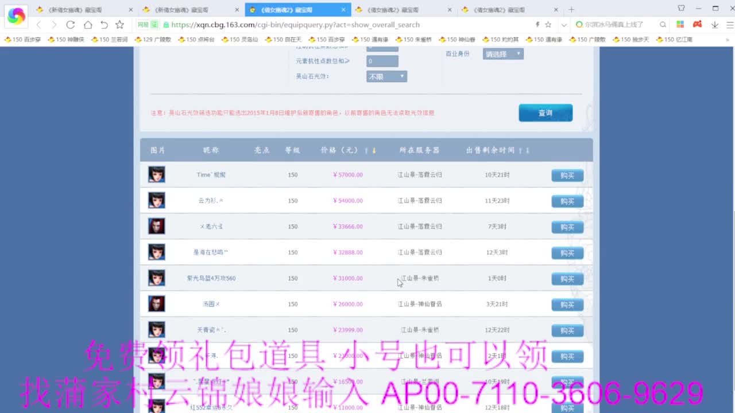Click the undo arrow beside the home icon
The image size is (735, 413).
pos(105,25)
